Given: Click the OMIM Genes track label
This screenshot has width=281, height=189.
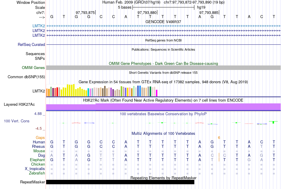Looking at the screenshot, I should (33, 68).
